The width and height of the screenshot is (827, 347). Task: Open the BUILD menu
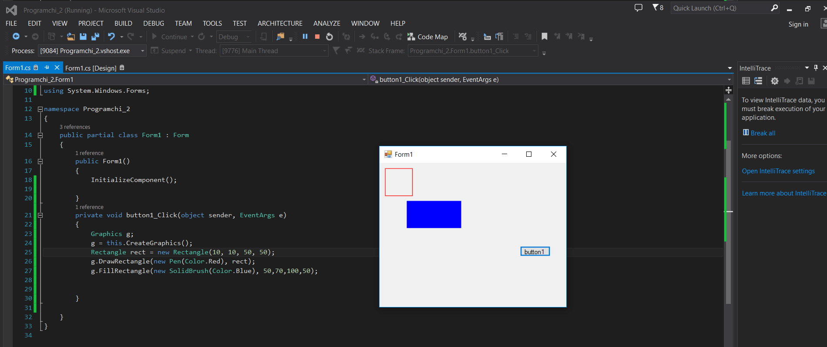tap(123, 24)
